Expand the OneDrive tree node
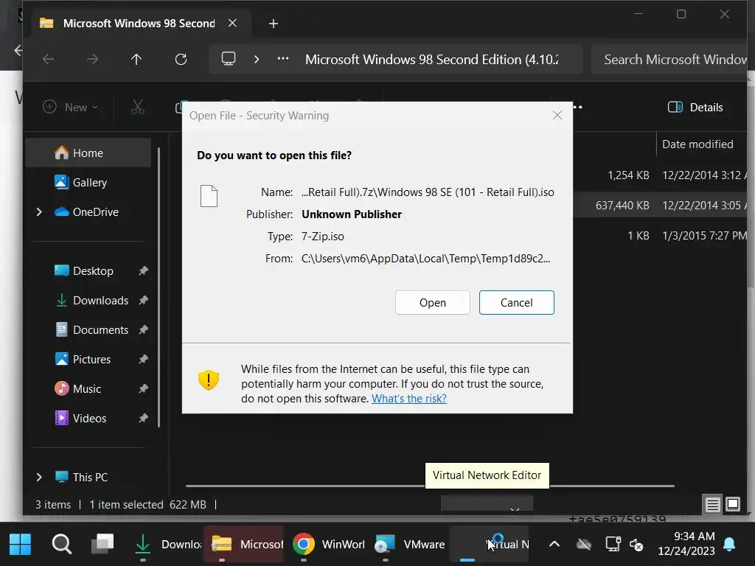755x566 pixels. (x=40, y=212)
